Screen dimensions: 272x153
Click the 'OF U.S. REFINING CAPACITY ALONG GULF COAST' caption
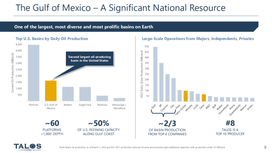(99, 132)
